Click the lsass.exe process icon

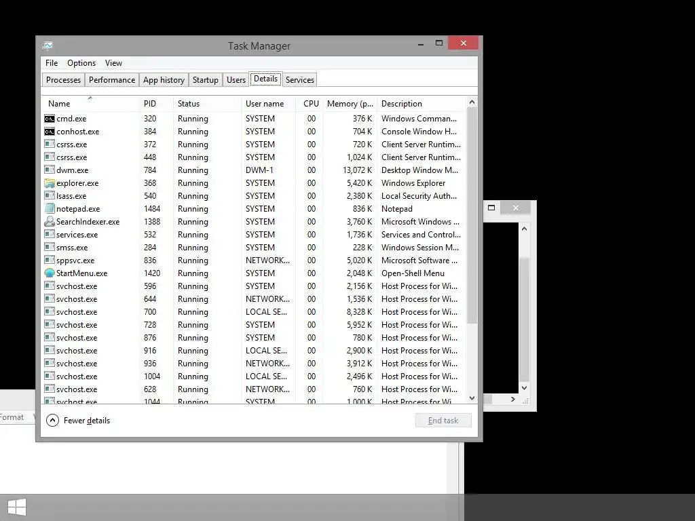pos(49,196)
